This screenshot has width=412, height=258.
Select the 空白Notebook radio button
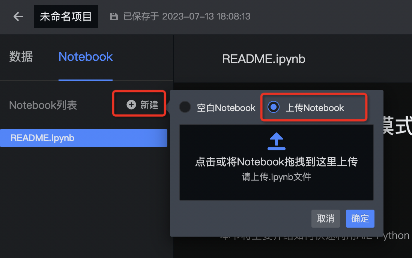185,107
